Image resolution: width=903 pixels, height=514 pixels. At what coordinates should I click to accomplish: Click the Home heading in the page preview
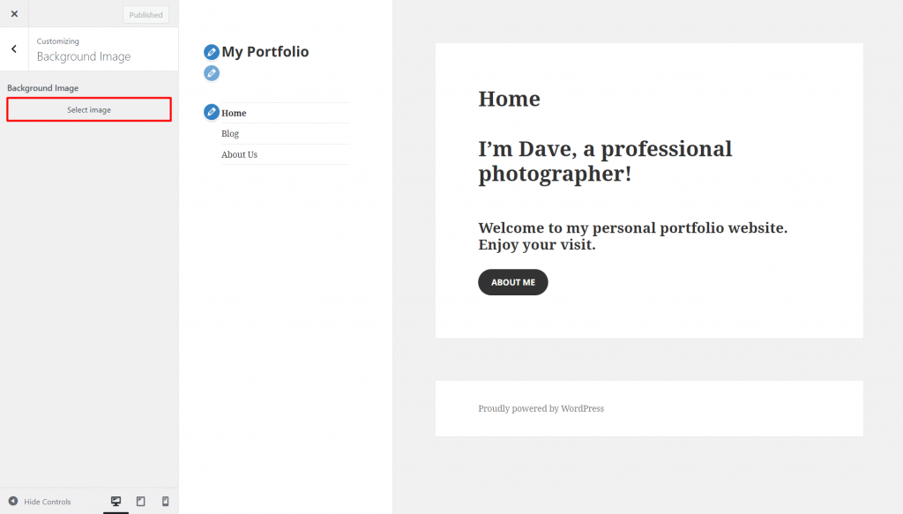(509, 99)
